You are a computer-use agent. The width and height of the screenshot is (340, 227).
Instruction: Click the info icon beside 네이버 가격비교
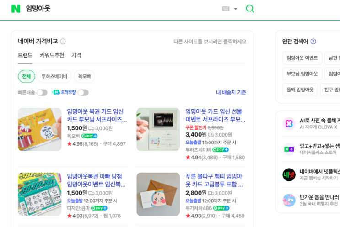[x=63, y=42]
